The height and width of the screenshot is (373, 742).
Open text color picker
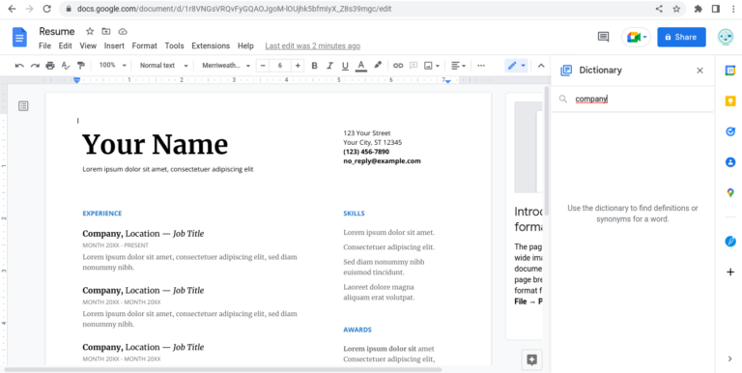tap(361, 66)
